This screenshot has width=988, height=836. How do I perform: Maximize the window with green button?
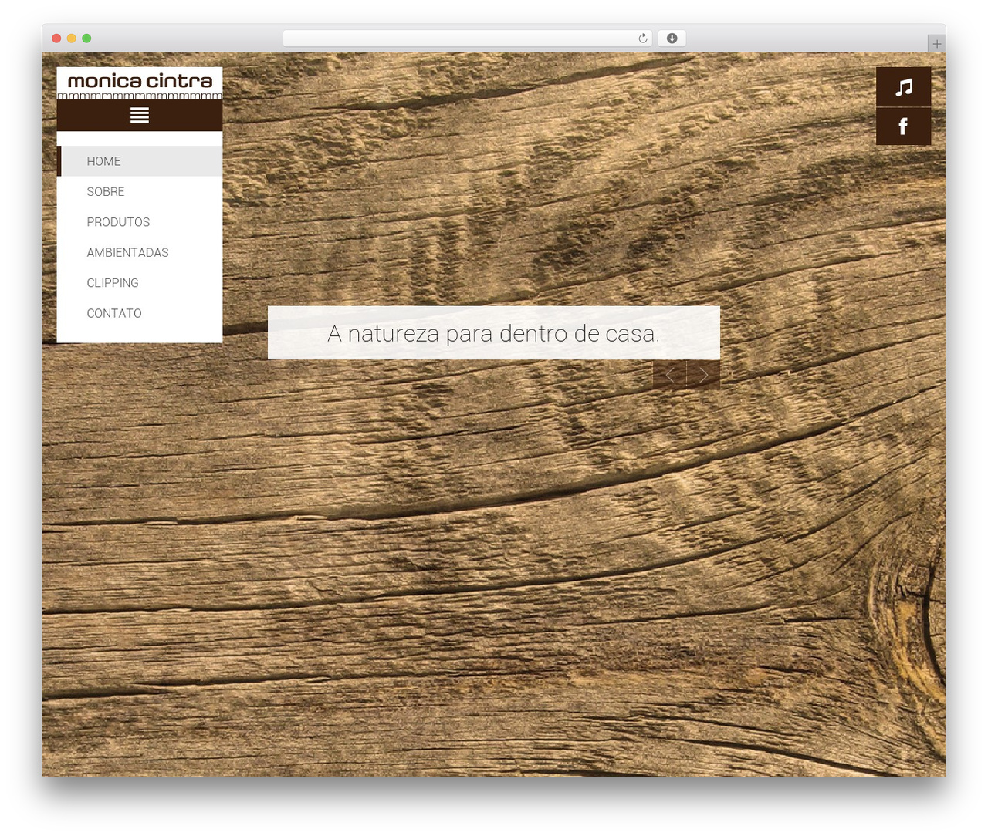coord(86,39)
